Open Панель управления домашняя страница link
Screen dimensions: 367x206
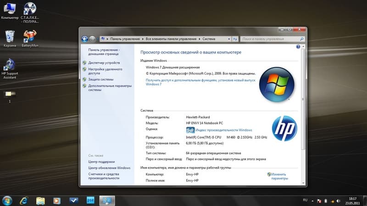click(104, 52)
